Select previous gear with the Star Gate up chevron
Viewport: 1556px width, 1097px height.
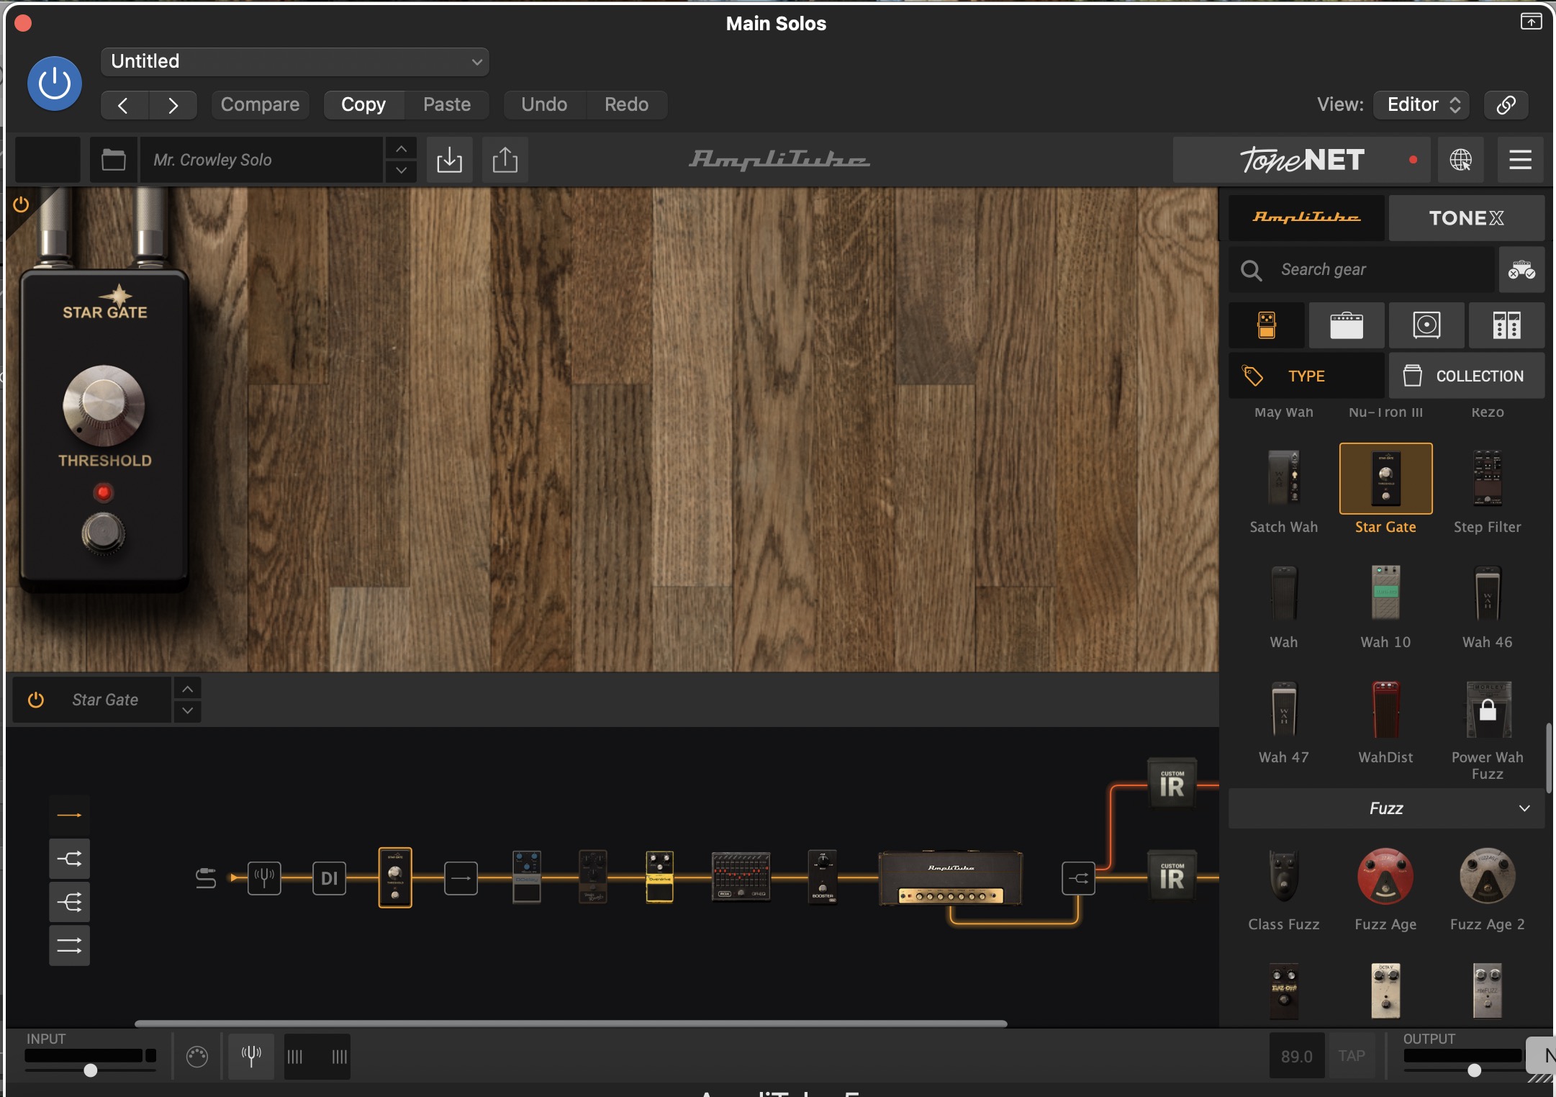[187, 690]
